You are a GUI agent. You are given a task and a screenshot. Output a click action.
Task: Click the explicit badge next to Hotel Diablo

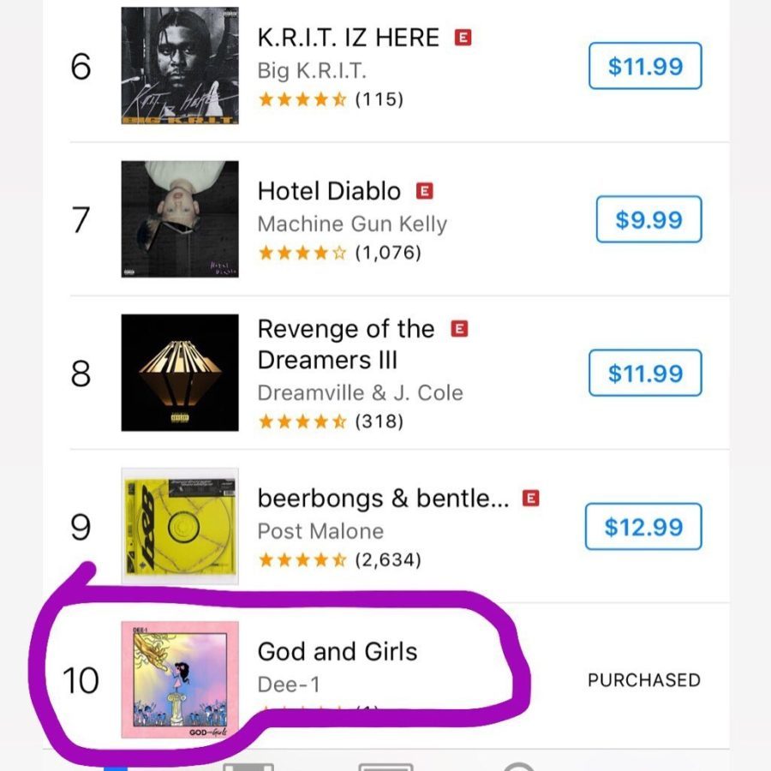424,191
